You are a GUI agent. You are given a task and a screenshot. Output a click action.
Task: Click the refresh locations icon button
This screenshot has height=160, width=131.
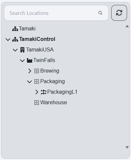click(119, 13)
